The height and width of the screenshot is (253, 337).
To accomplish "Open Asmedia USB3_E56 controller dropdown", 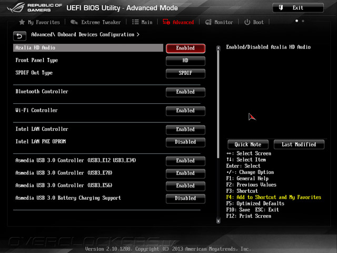I will (x=185, y=186).
